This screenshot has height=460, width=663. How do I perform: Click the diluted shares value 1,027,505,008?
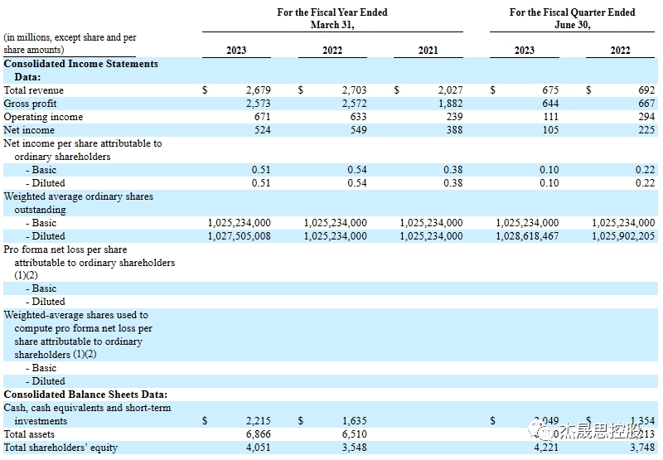(x=239, y=236)
